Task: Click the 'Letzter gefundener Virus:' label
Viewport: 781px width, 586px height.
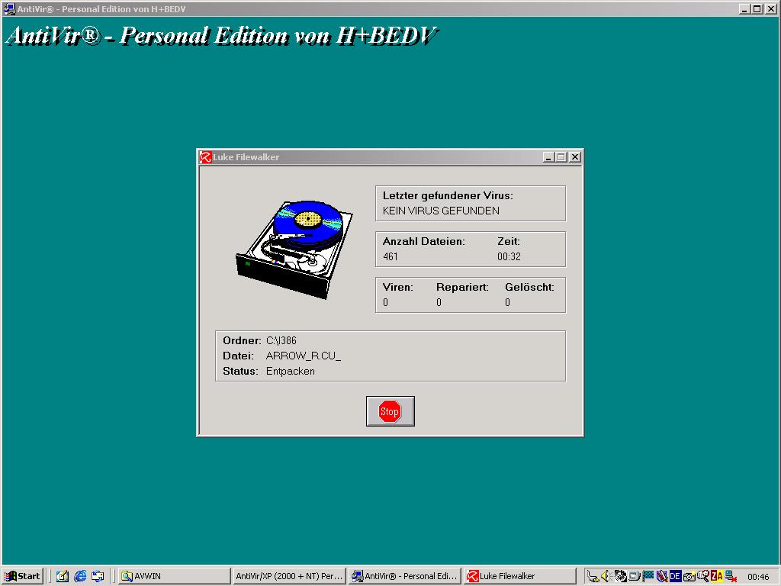Action: [448, 195]
